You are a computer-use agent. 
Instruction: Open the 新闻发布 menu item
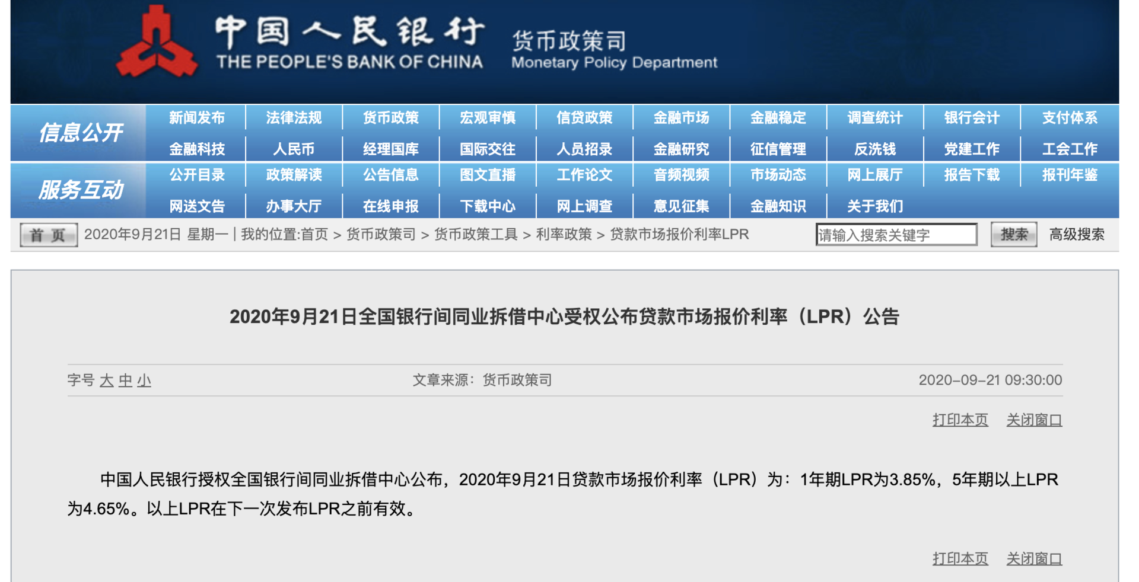point(196,118)
